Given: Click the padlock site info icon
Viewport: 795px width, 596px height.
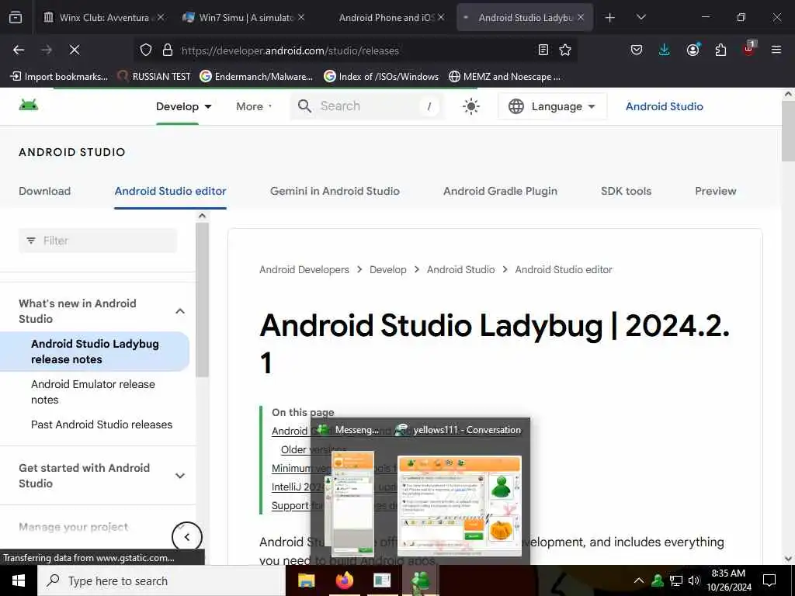Looking at the screenshot, I should [x=168, y=50].
